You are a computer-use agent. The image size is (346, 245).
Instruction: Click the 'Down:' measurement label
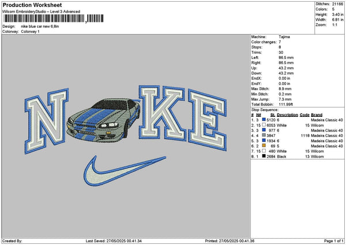[257, 73]
